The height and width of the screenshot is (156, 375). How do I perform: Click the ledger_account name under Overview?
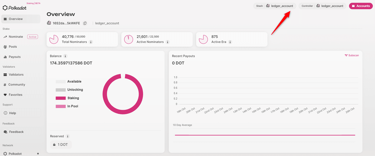(107, 23)
